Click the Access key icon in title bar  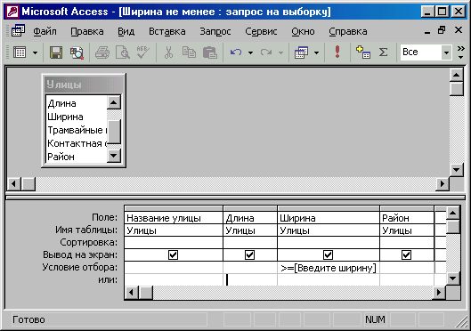tap(12, 12)
